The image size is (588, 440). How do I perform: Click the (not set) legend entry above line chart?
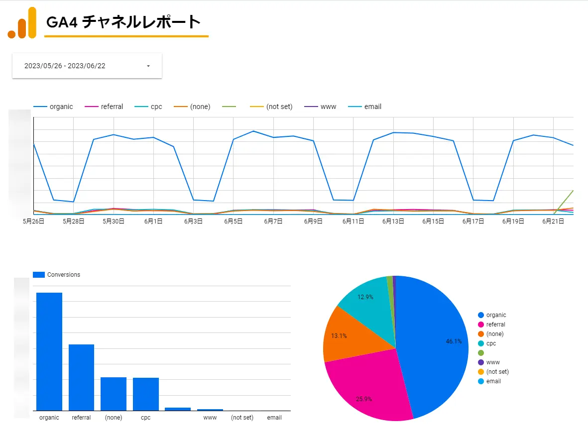(x=271, y=107)
